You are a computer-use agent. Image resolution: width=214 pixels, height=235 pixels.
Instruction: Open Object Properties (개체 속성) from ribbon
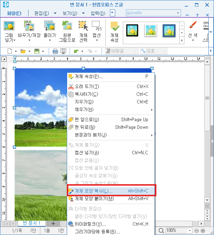(114, 27)
